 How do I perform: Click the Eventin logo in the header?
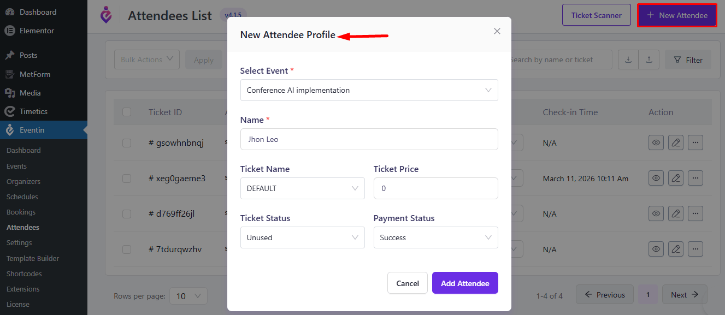point(106,15)
